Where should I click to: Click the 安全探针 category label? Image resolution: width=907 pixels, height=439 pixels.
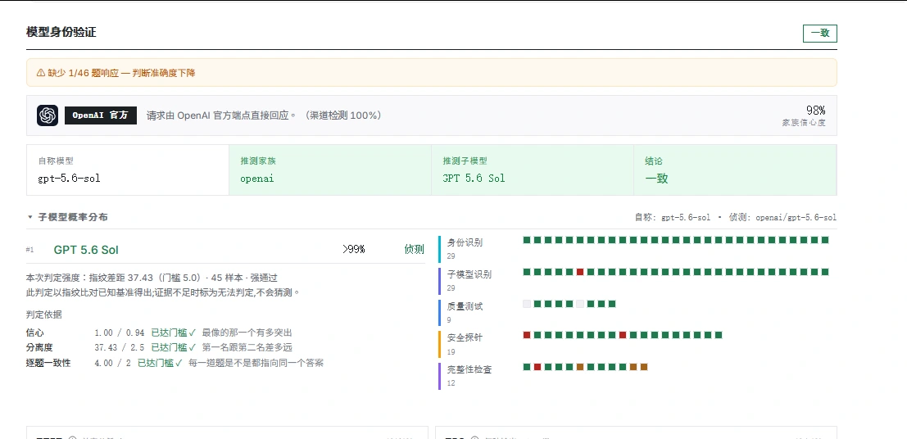coord(465,337)
